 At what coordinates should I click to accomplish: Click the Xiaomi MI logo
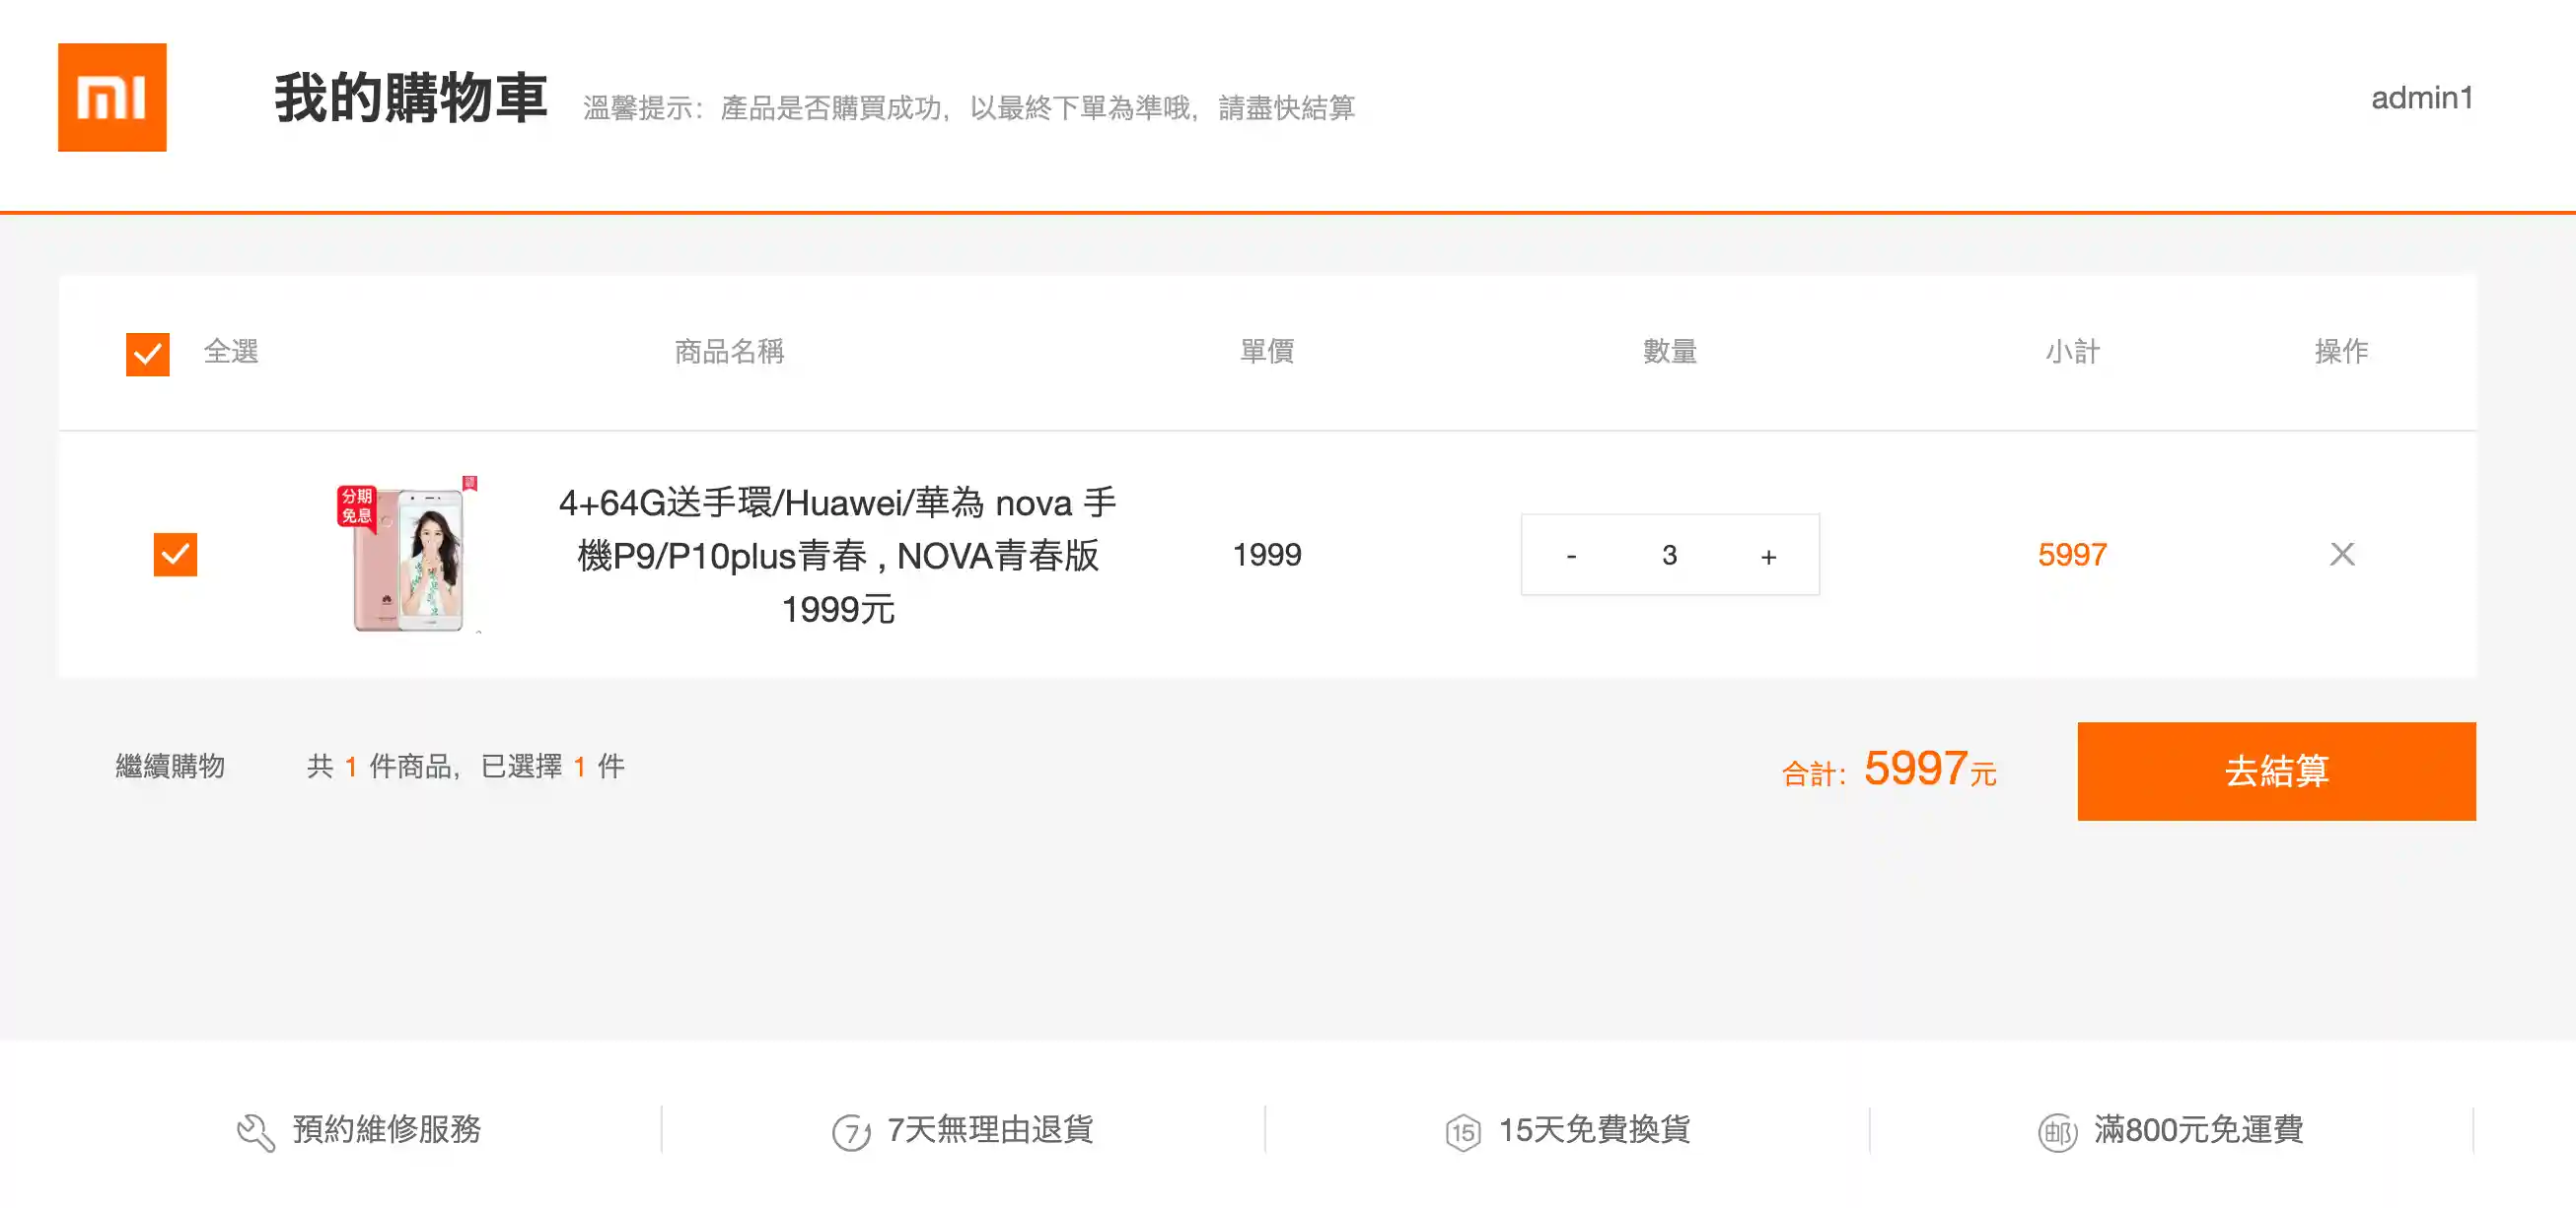(x=112, y=97)
